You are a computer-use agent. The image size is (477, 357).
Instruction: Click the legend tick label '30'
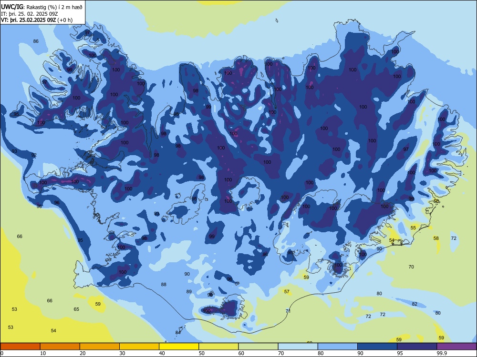[122, 353]
